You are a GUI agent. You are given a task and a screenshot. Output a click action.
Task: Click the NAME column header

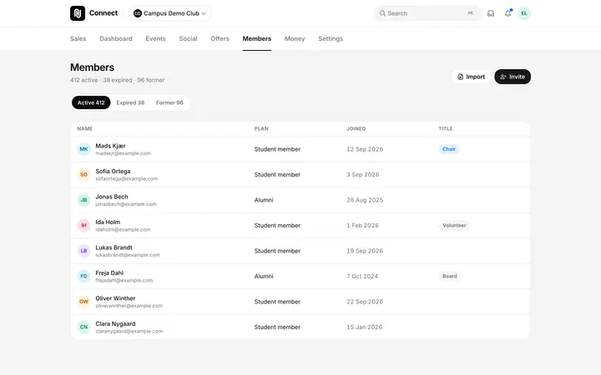click(84, 128)
